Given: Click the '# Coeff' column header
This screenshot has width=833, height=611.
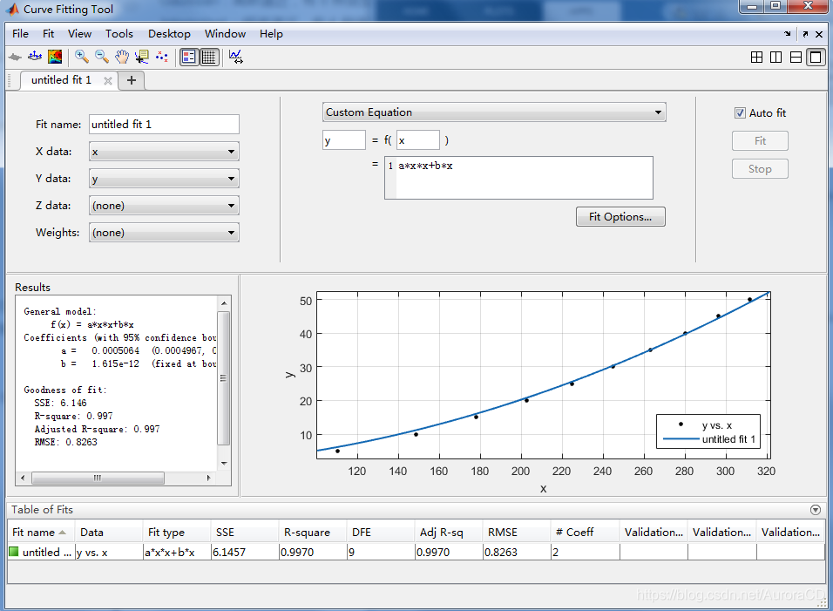Looking at the screenshot, I should 586,533.
